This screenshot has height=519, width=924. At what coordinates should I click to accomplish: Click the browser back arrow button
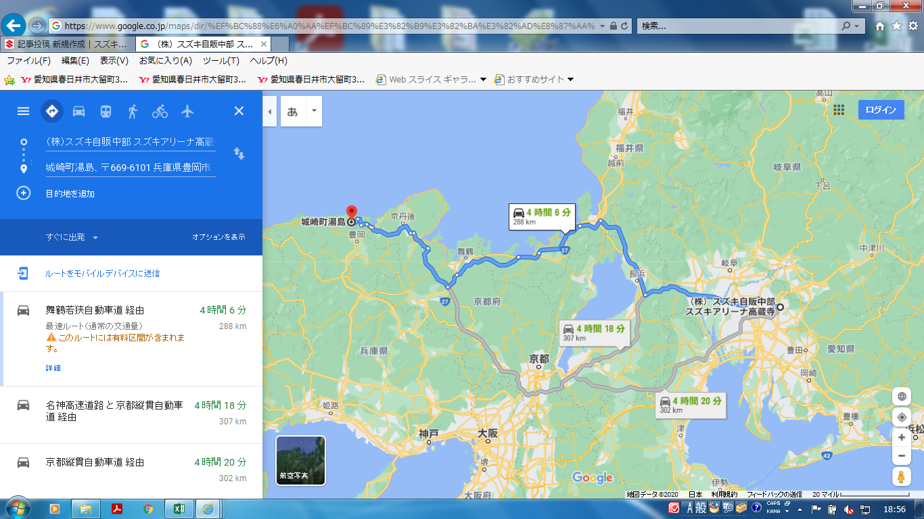14,26
